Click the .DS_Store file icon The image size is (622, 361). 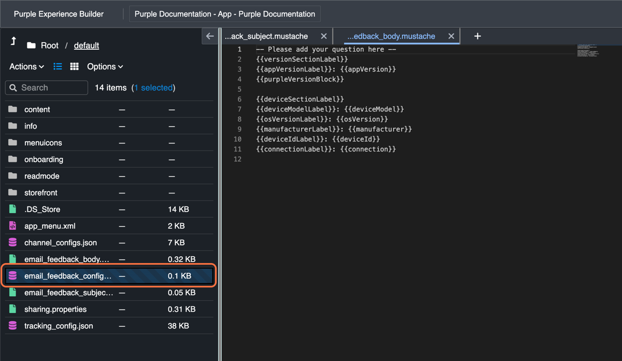(13, 209)
